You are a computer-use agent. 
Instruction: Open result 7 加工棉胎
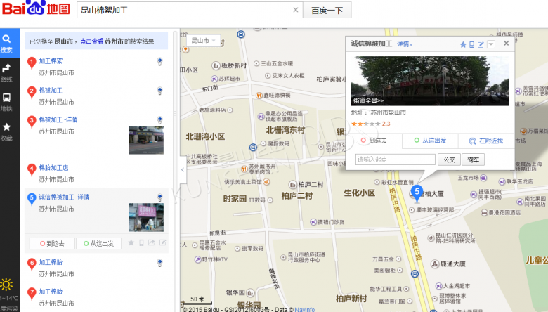pos(51,292)
